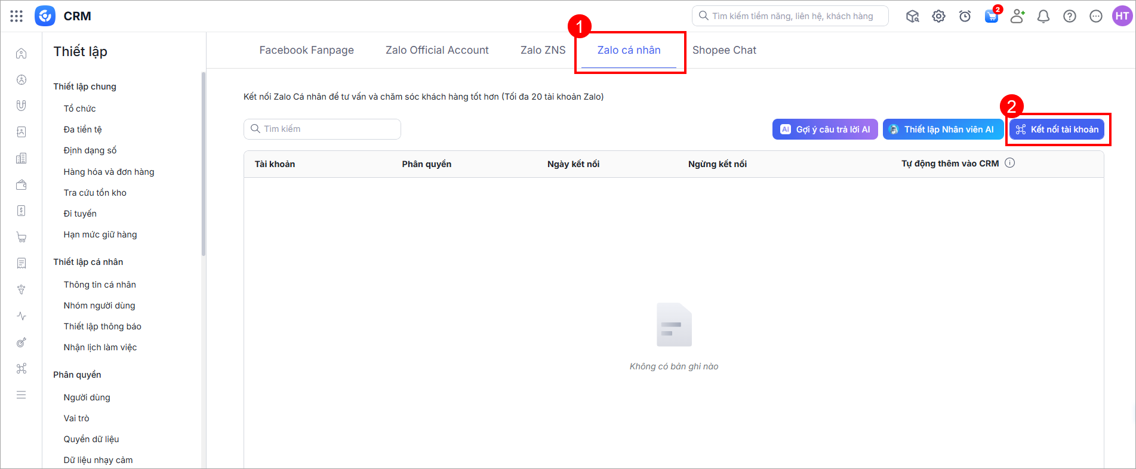The width and height of the screenshot is (1136, 469).
Task: Click the help question mark icon
Action: click(x=1070, y=16)
